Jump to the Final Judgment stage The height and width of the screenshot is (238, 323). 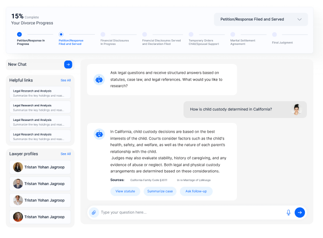click(x=275, y=35)
